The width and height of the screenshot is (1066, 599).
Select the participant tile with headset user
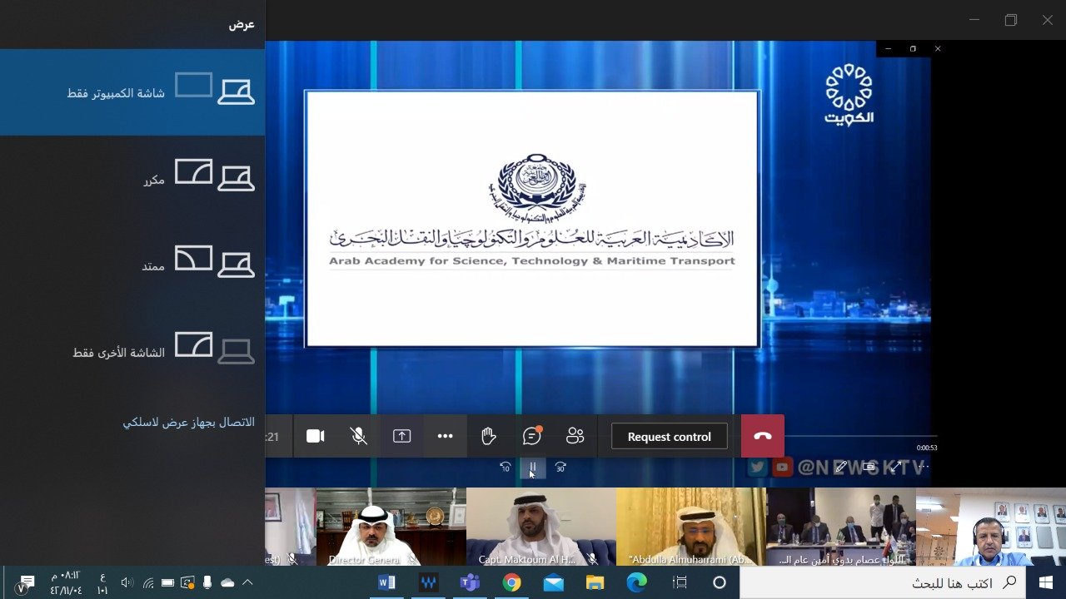coord(991,527)
